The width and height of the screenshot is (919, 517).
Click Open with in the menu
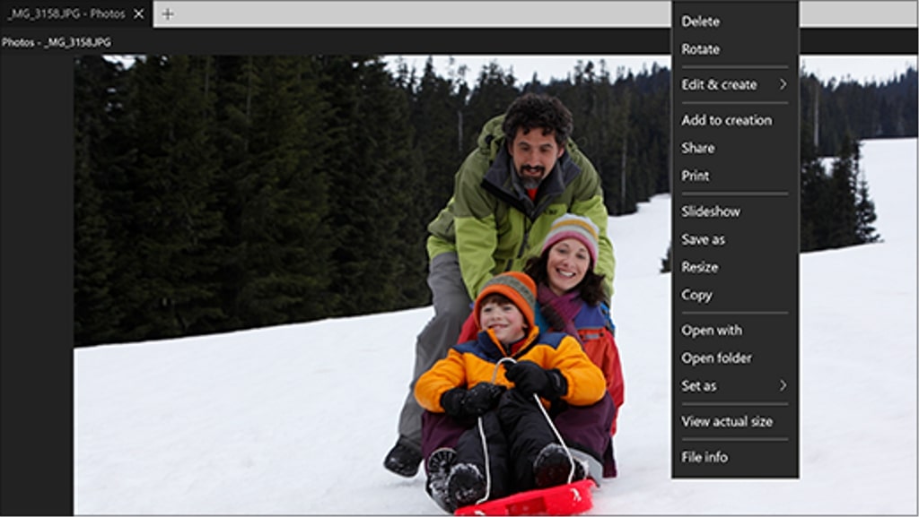[712, 331]
